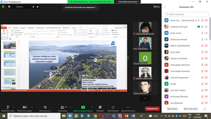Show more video tiles with down chevron
This screenshot has width=211, height=119.
click(x=145, y=98)
